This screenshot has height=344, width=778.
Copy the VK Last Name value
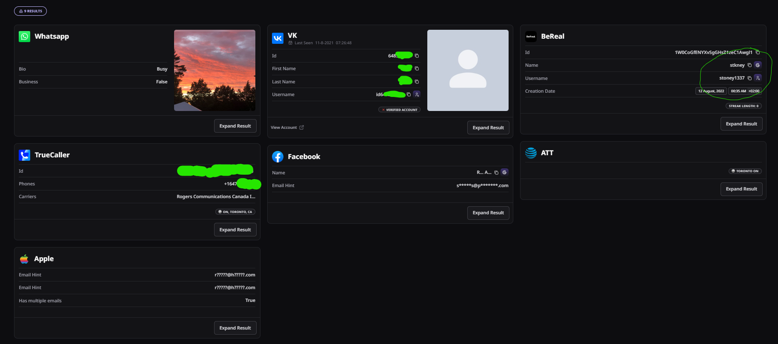417,82
